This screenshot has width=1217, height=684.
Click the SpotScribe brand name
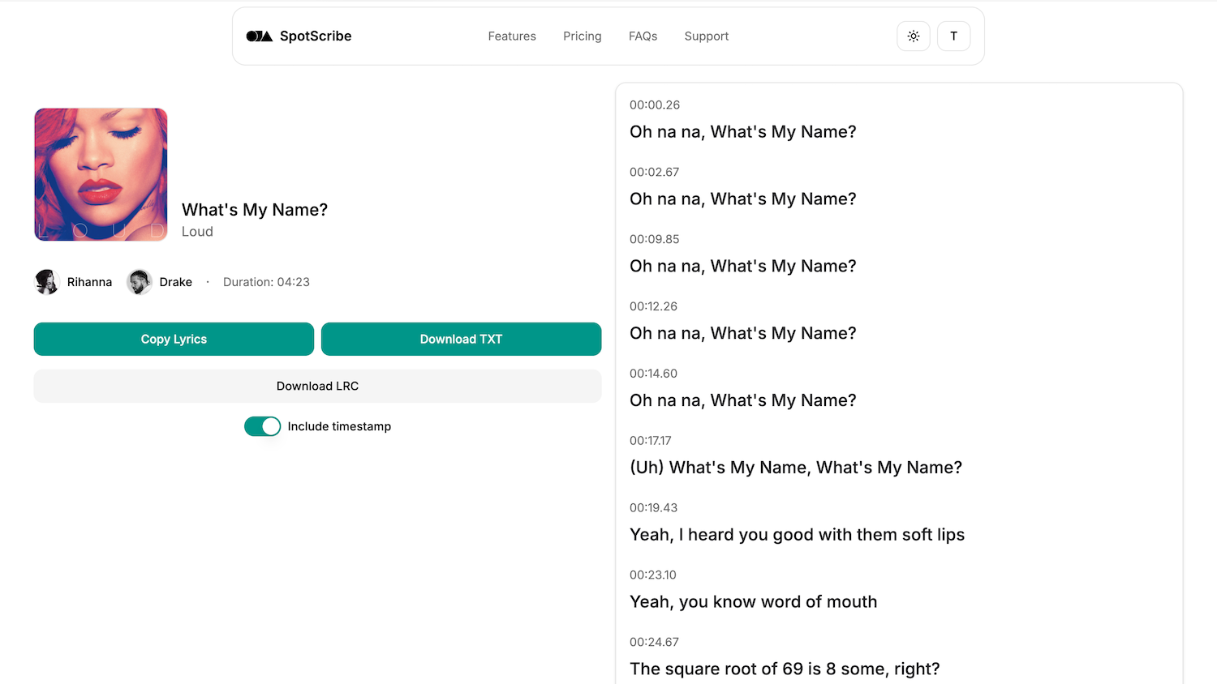click(x=316, y=36)
